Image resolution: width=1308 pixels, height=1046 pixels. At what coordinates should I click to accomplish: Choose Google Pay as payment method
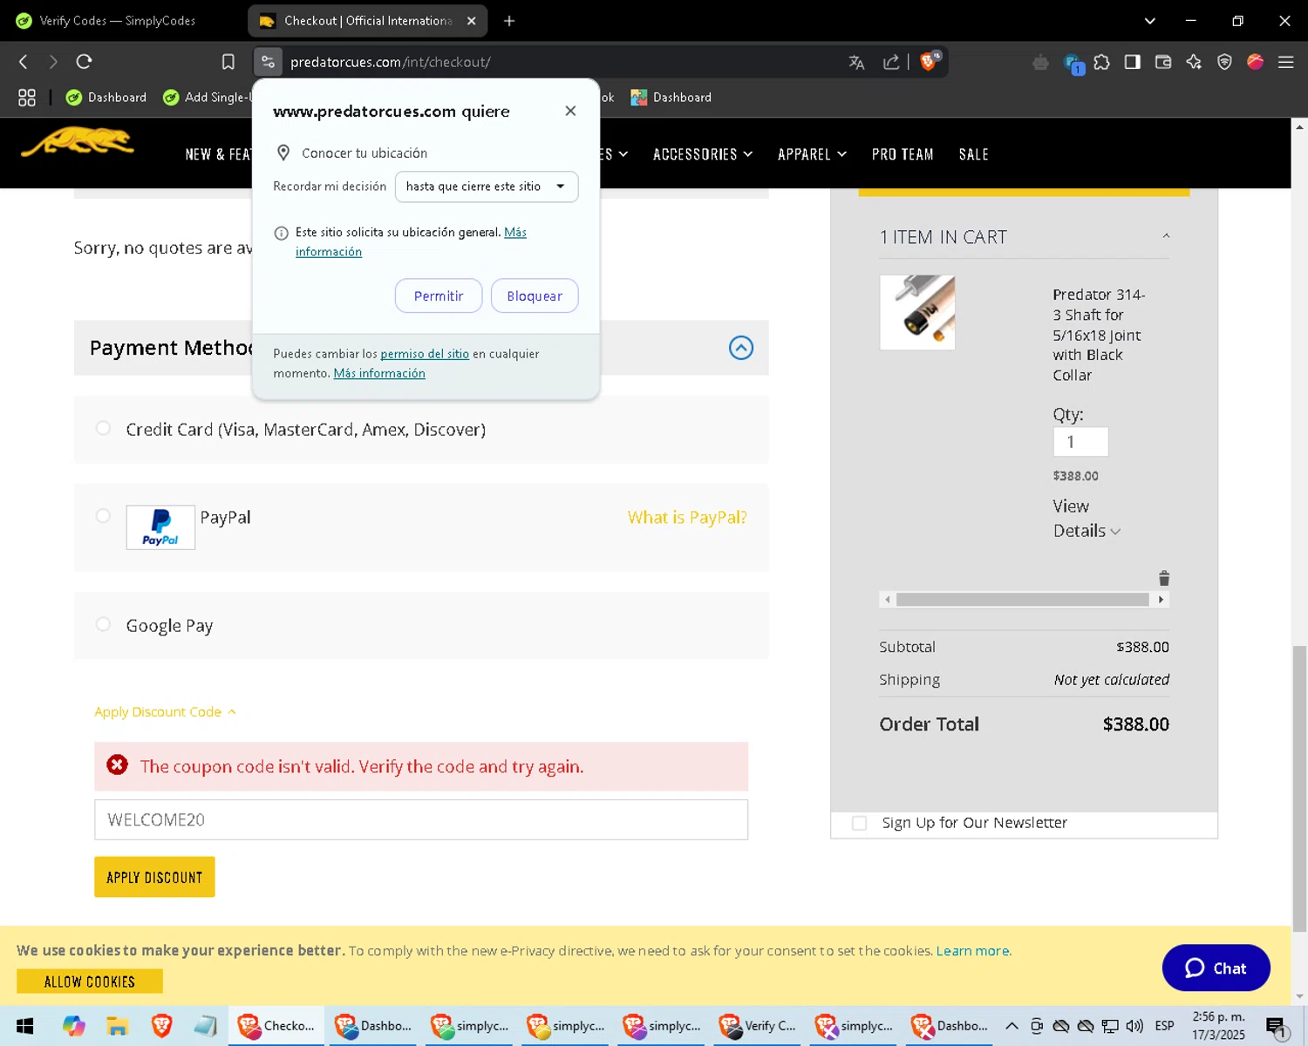103,624
